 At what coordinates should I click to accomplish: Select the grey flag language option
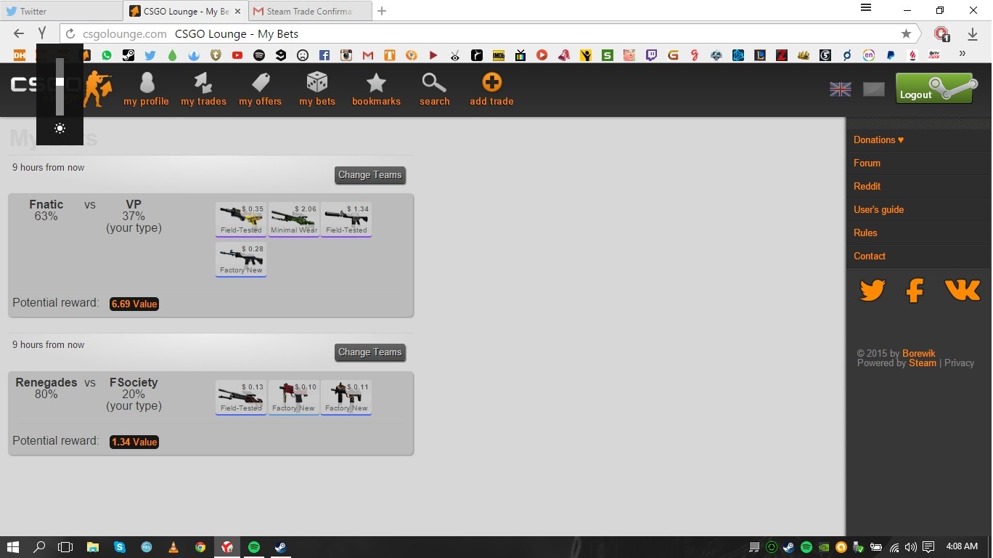874,89
